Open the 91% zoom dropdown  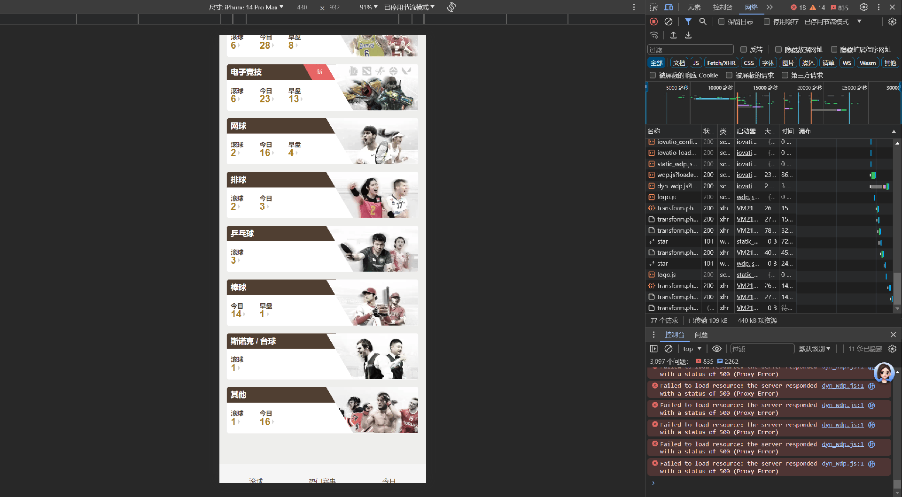(368, 7)
